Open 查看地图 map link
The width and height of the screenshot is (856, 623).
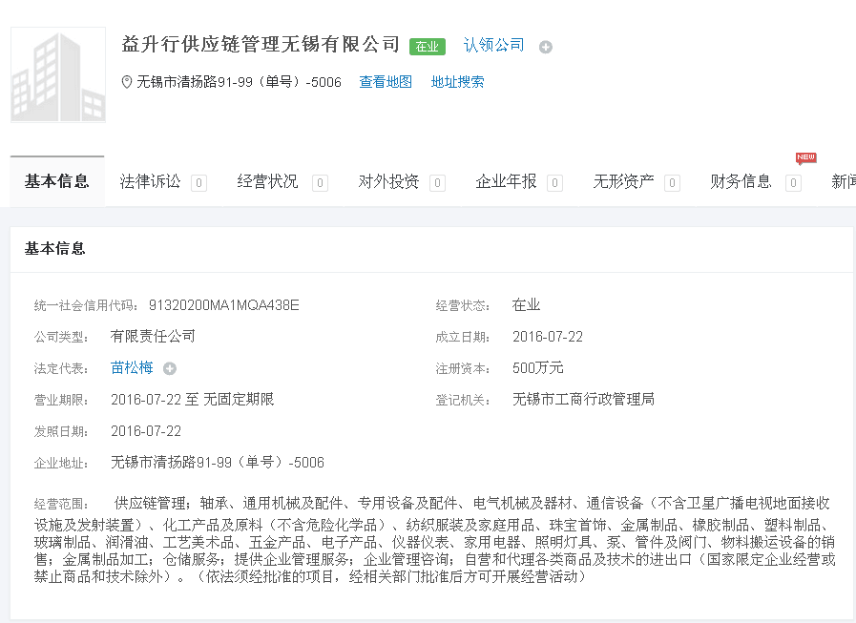386,82
